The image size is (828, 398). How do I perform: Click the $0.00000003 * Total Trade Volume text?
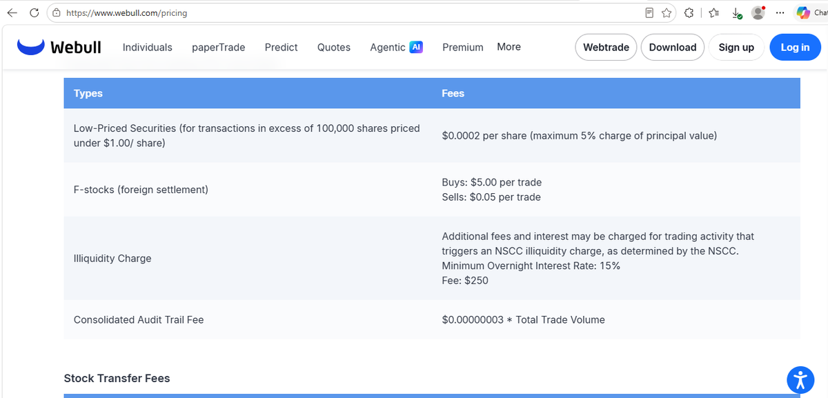(524, 320)
